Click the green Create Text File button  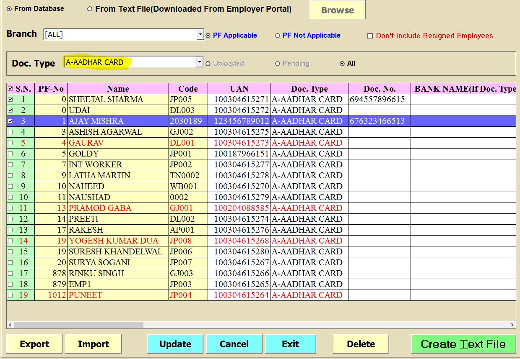pyautogui.click(x=463, y=344)
